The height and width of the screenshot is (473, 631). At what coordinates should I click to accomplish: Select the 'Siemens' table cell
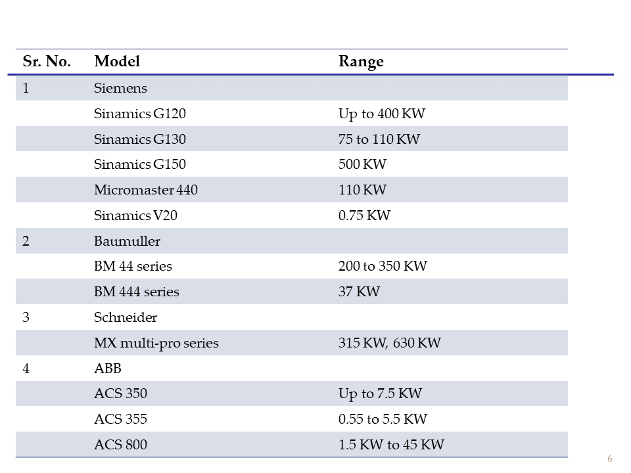coord(120,88)
